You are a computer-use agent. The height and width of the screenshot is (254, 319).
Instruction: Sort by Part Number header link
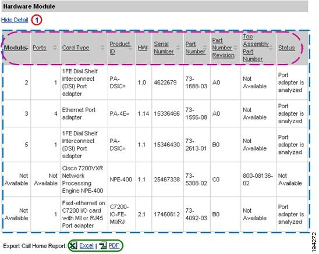[195, 48]
